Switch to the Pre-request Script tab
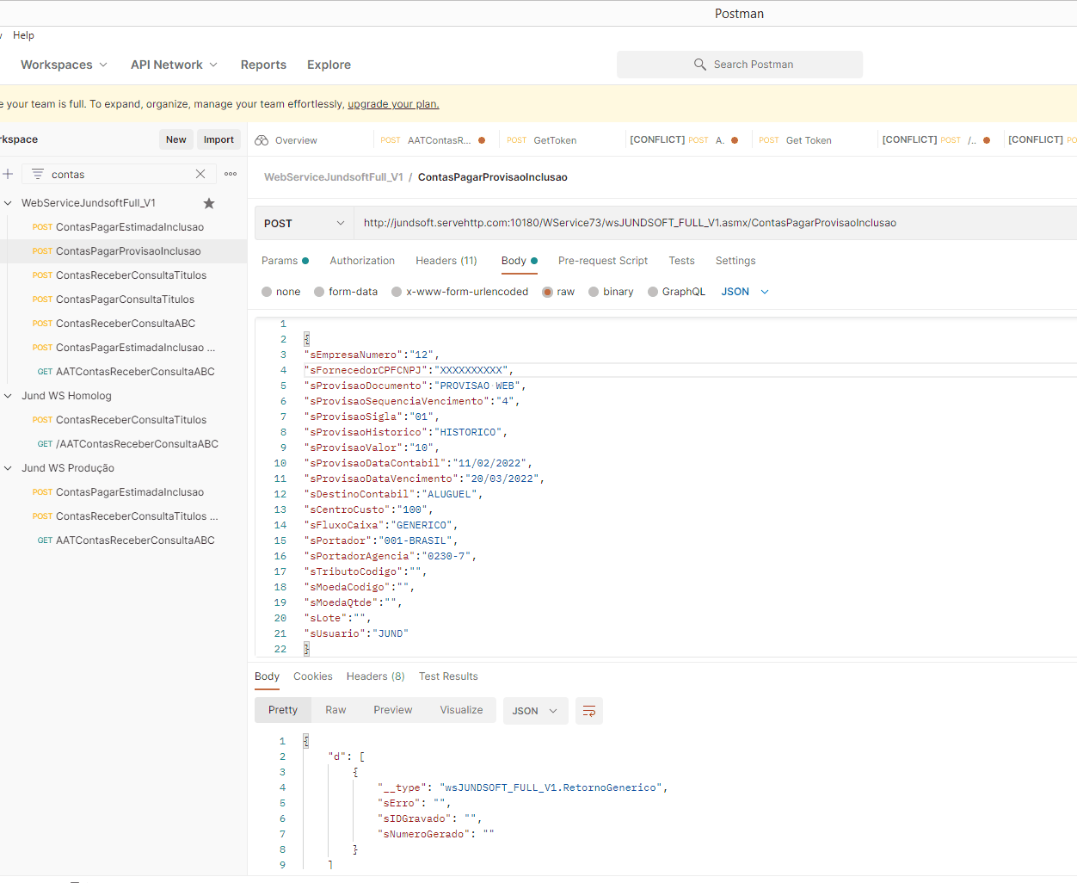 pos(602,261)
